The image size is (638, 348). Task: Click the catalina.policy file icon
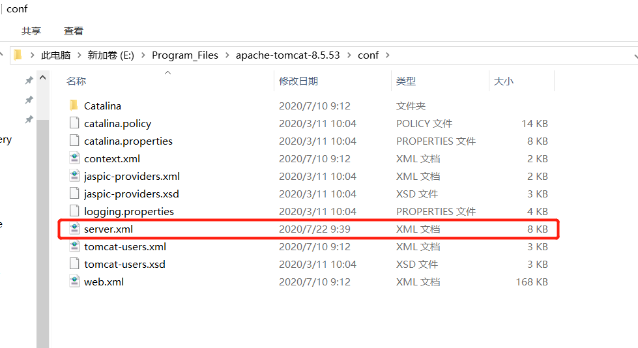[x=74, y=123]
